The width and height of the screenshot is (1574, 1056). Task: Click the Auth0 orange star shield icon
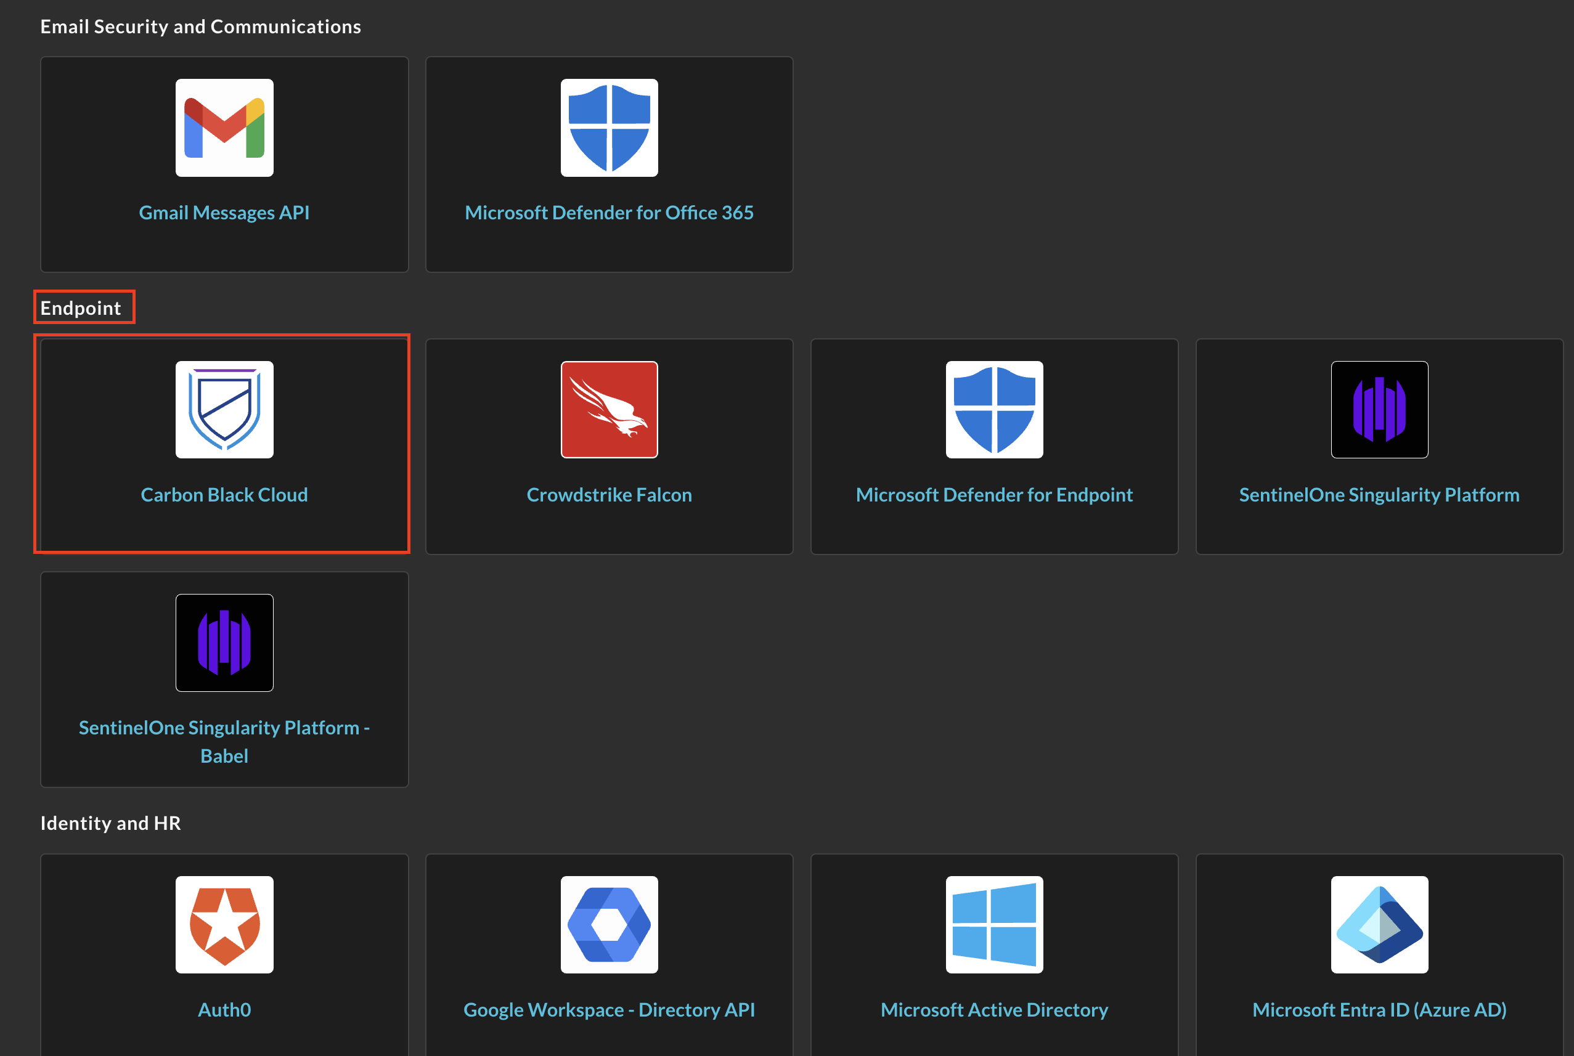[224, 924]
